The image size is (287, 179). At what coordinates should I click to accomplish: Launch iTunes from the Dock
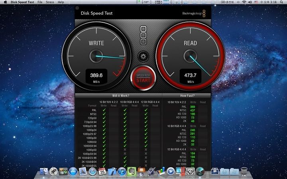point(122,171)
